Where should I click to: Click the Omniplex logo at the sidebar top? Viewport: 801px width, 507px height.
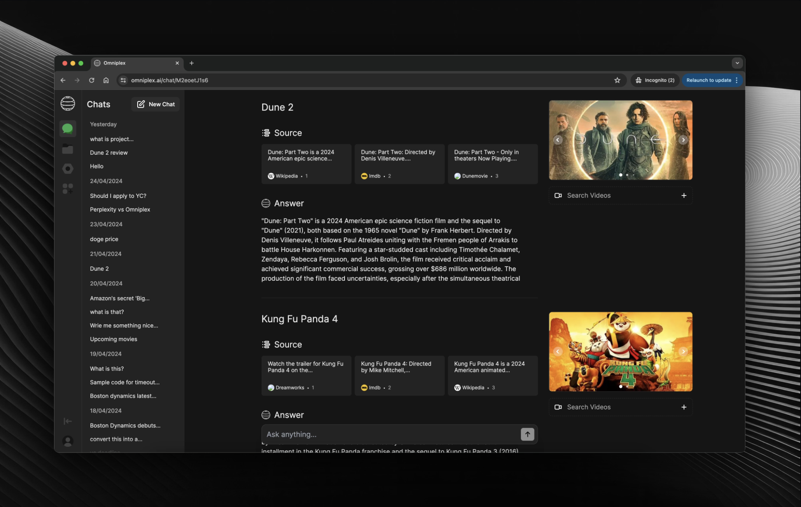(68, 103)
